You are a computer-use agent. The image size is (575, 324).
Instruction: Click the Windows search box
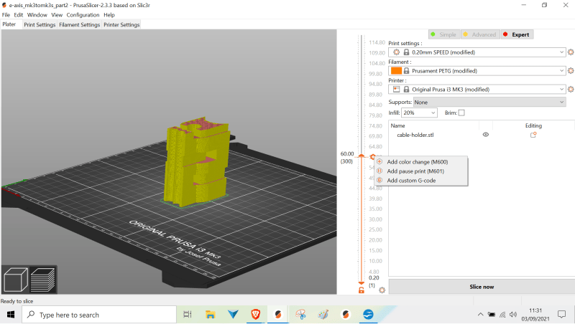click(x=99, y=315)
